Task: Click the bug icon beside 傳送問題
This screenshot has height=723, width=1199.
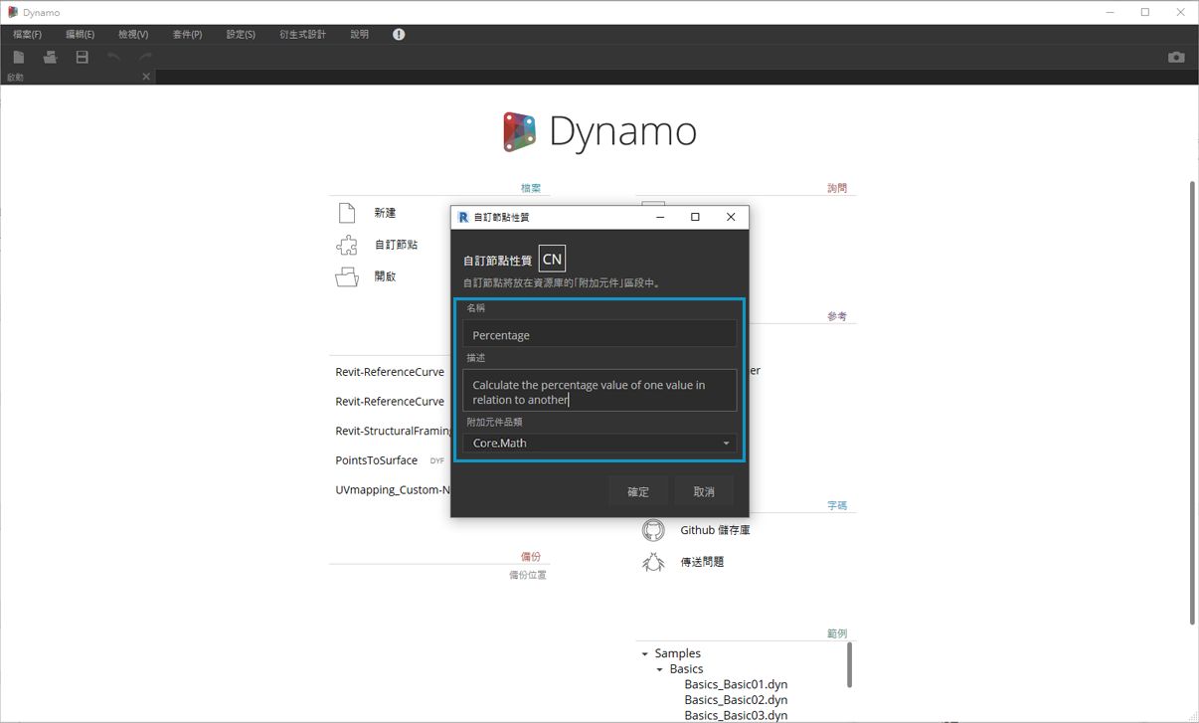Action: (x=653, y=562)
